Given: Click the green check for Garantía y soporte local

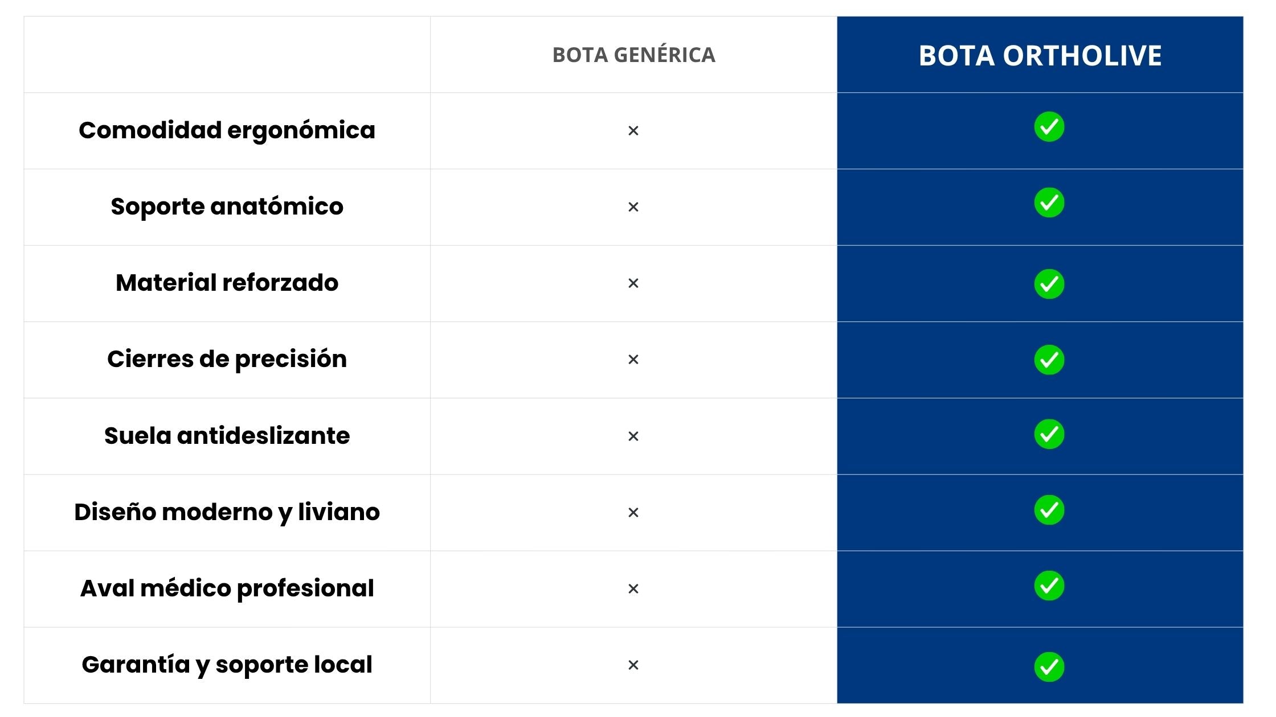Looking at the screenshot, I should 1049,667.
